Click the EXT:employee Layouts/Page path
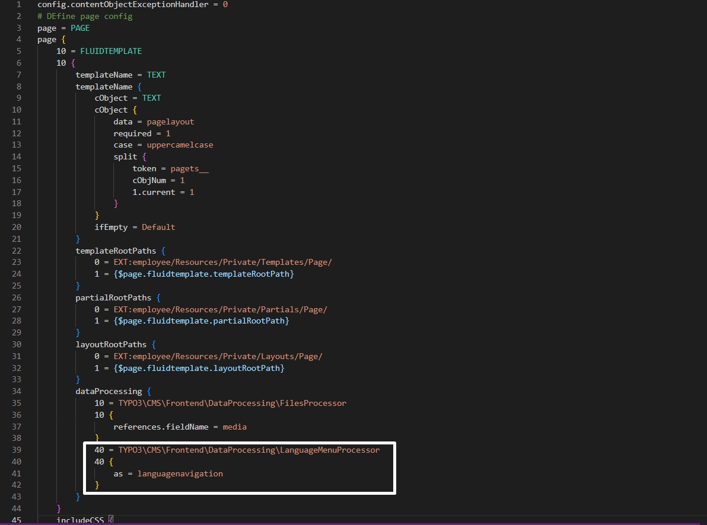707x525 pixels. click(218, 356)
